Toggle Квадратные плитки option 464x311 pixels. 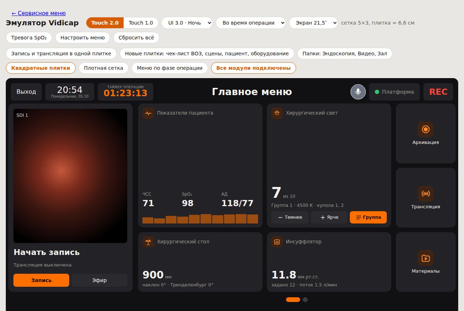tap(41, 68)
